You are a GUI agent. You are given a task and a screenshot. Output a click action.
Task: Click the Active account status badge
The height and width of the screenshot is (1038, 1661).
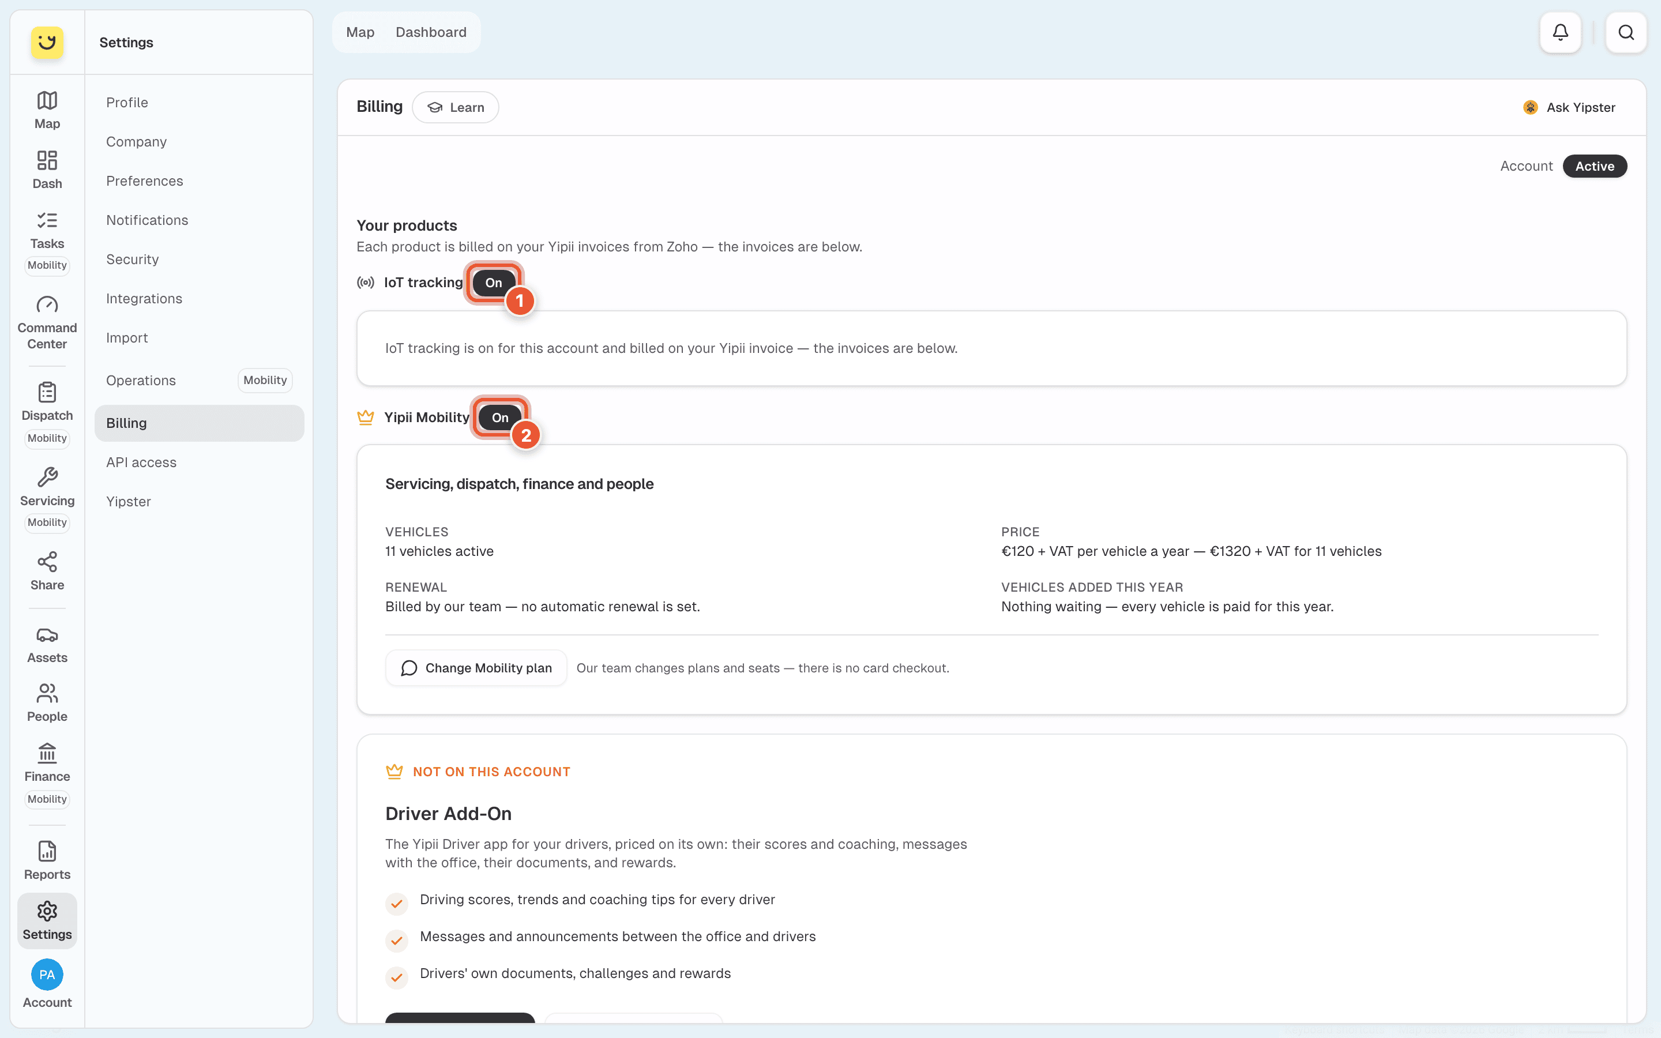click(x=1595, y=166)
